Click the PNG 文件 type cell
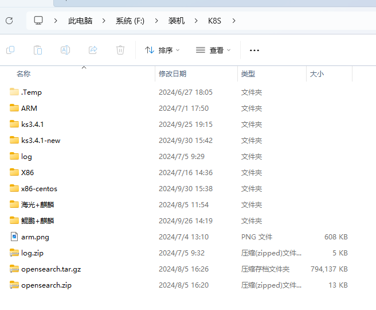Viewport: 376px width, 310px height. [x=257, y=237]
